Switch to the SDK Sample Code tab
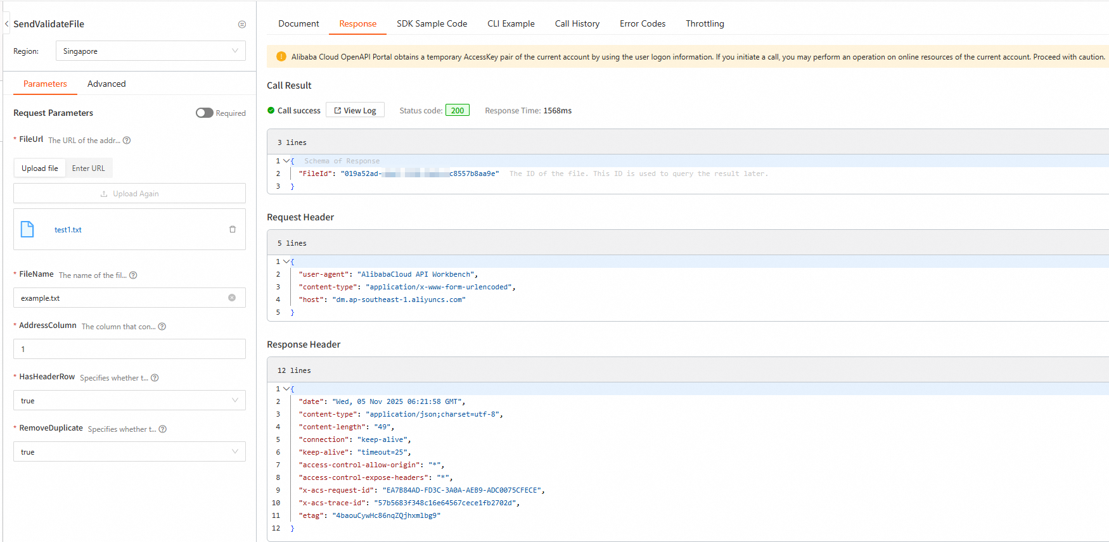 (432, 23)
